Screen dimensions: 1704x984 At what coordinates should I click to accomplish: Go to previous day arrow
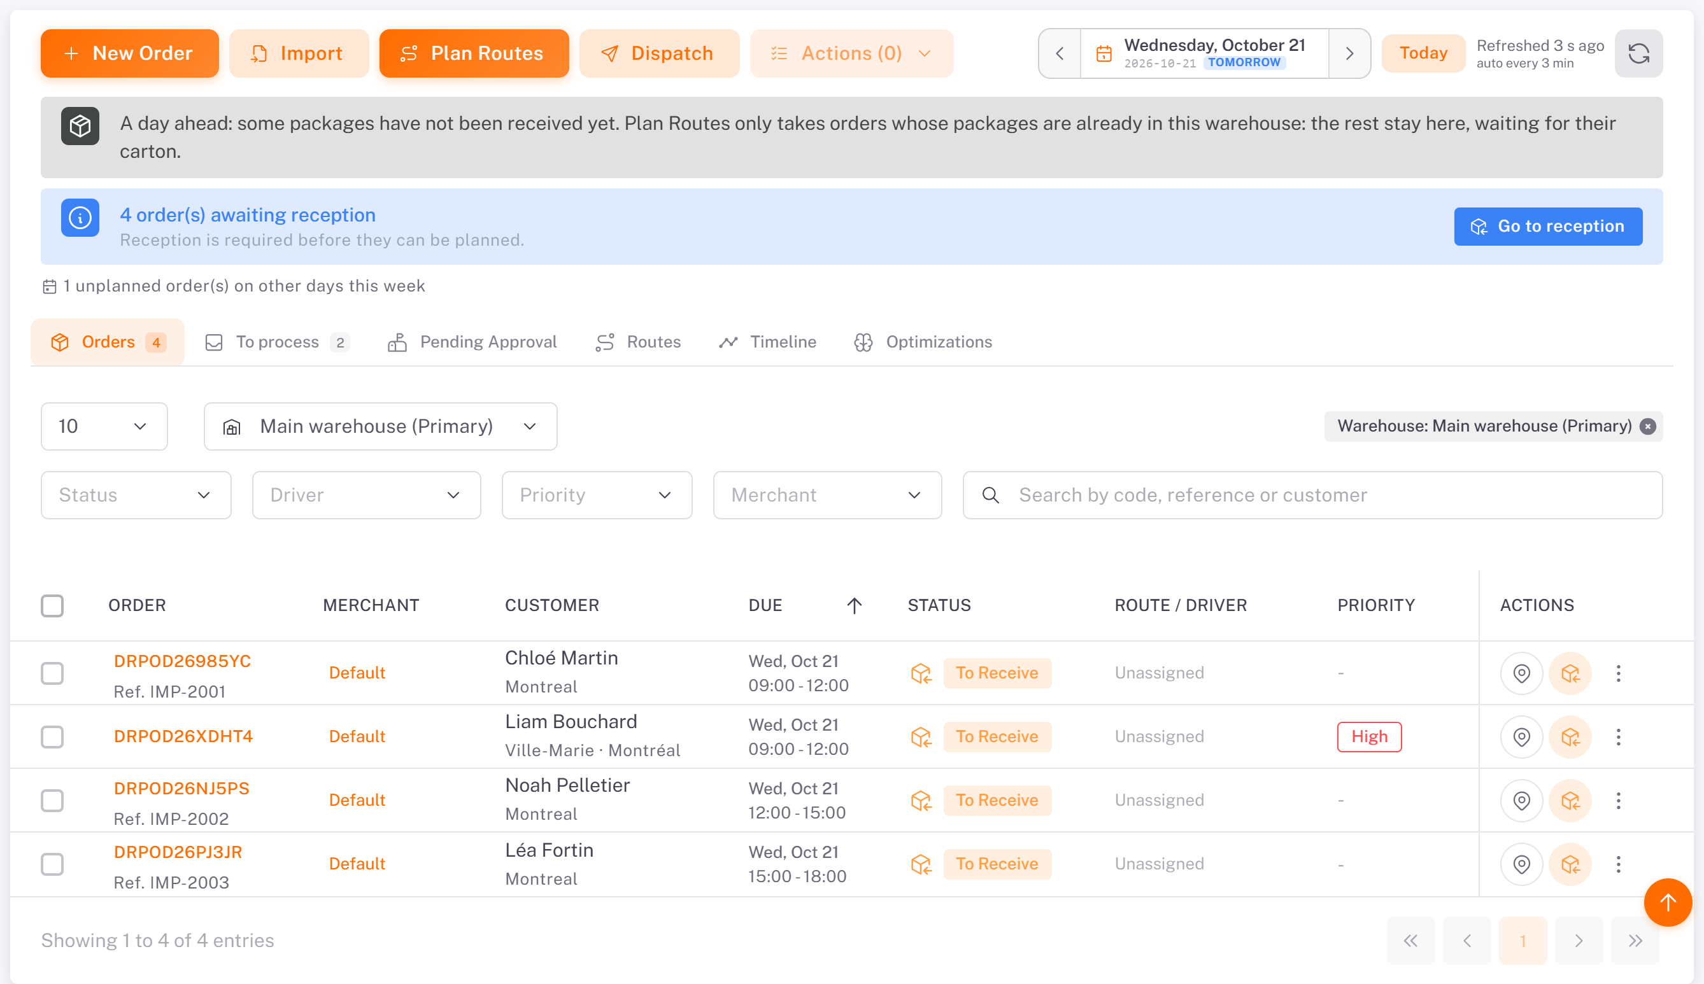pyautogui.click(x=1059, y=53)
